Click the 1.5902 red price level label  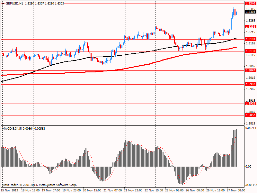251,103
